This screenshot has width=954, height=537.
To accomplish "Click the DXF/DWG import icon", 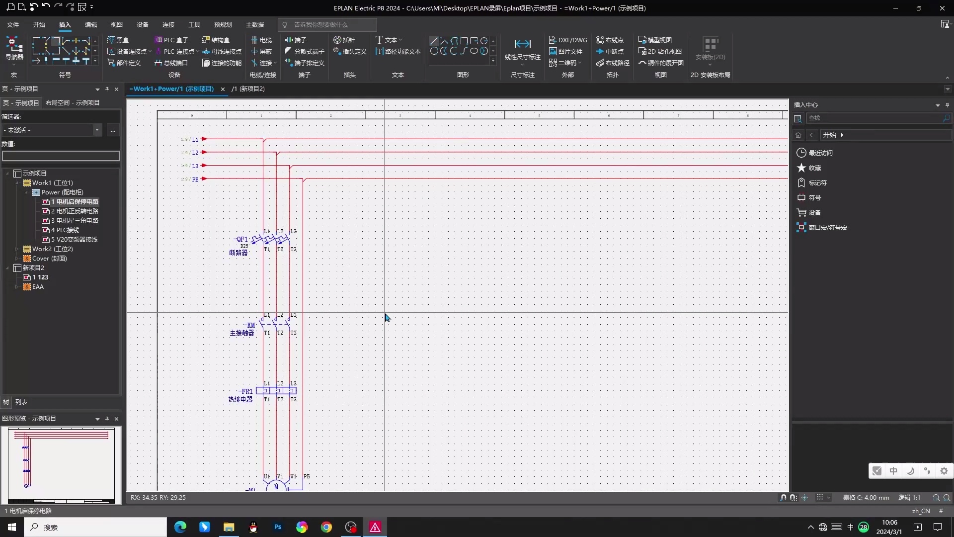I will (x=553, y=40).
